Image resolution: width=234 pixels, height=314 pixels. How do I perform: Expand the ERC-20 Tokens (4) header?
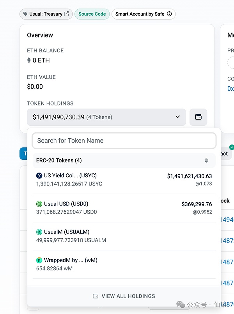59,161
